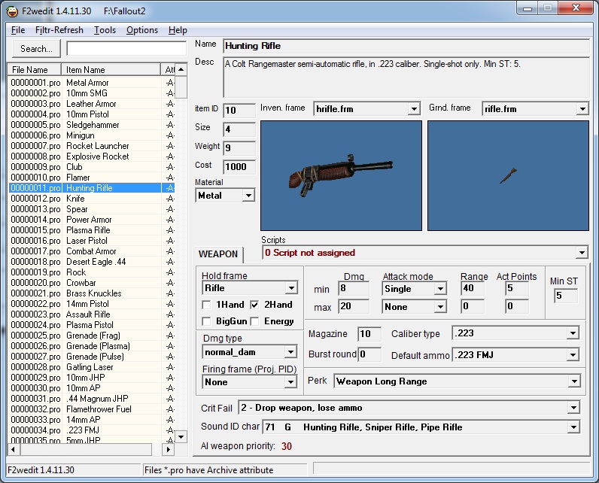Click the horizontal scroll left arrow
Image resolution: width=599 pixels, height=483 pixels.
(14, 449)
